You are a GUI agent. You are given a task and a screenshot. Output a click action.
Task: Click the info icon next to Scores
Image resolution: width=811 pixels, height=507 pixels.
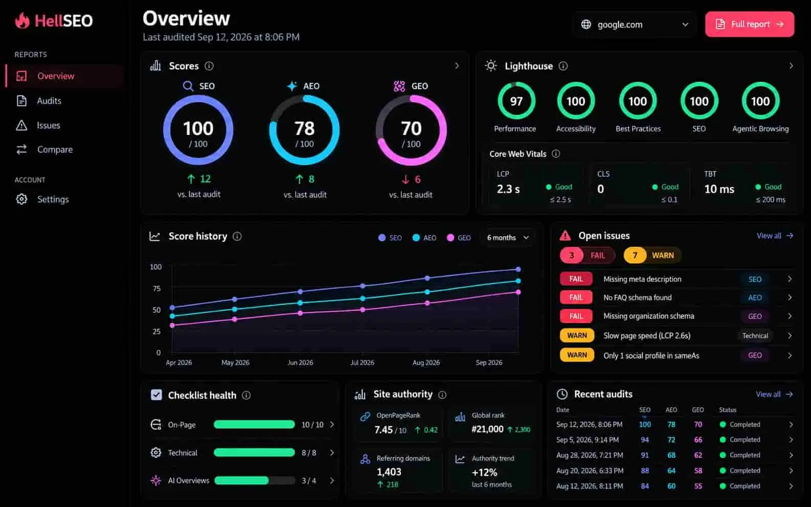coord(209,66)
